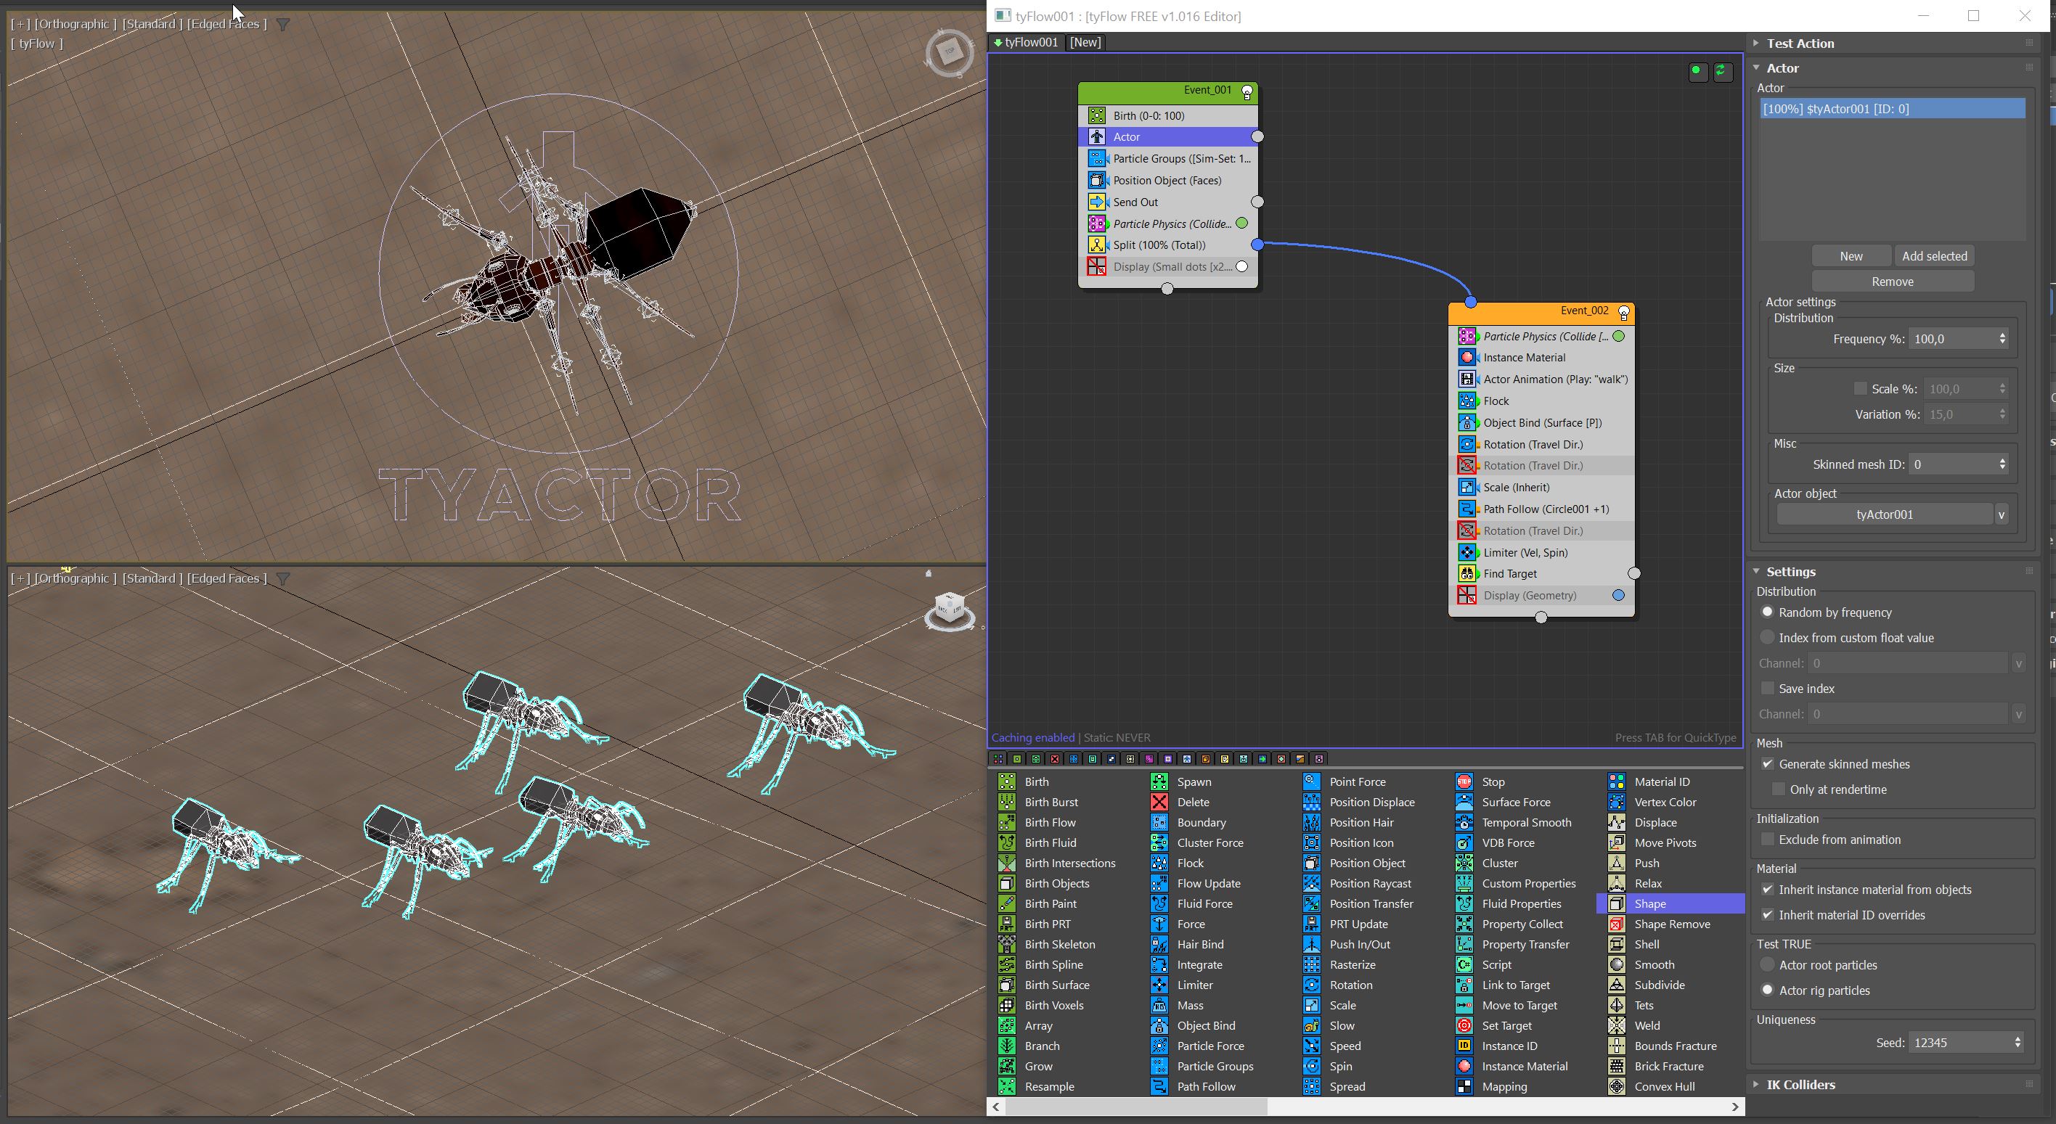Enable Only at rendertime checkbox
The image size is (2056, 1124).
click(x=1778, y=789)
